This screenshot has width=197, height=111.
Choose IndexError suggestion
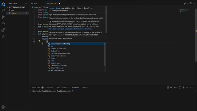click(x=76, y=51)
